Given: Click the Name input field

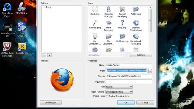Looking at the screenshot, I should point(129,65).
